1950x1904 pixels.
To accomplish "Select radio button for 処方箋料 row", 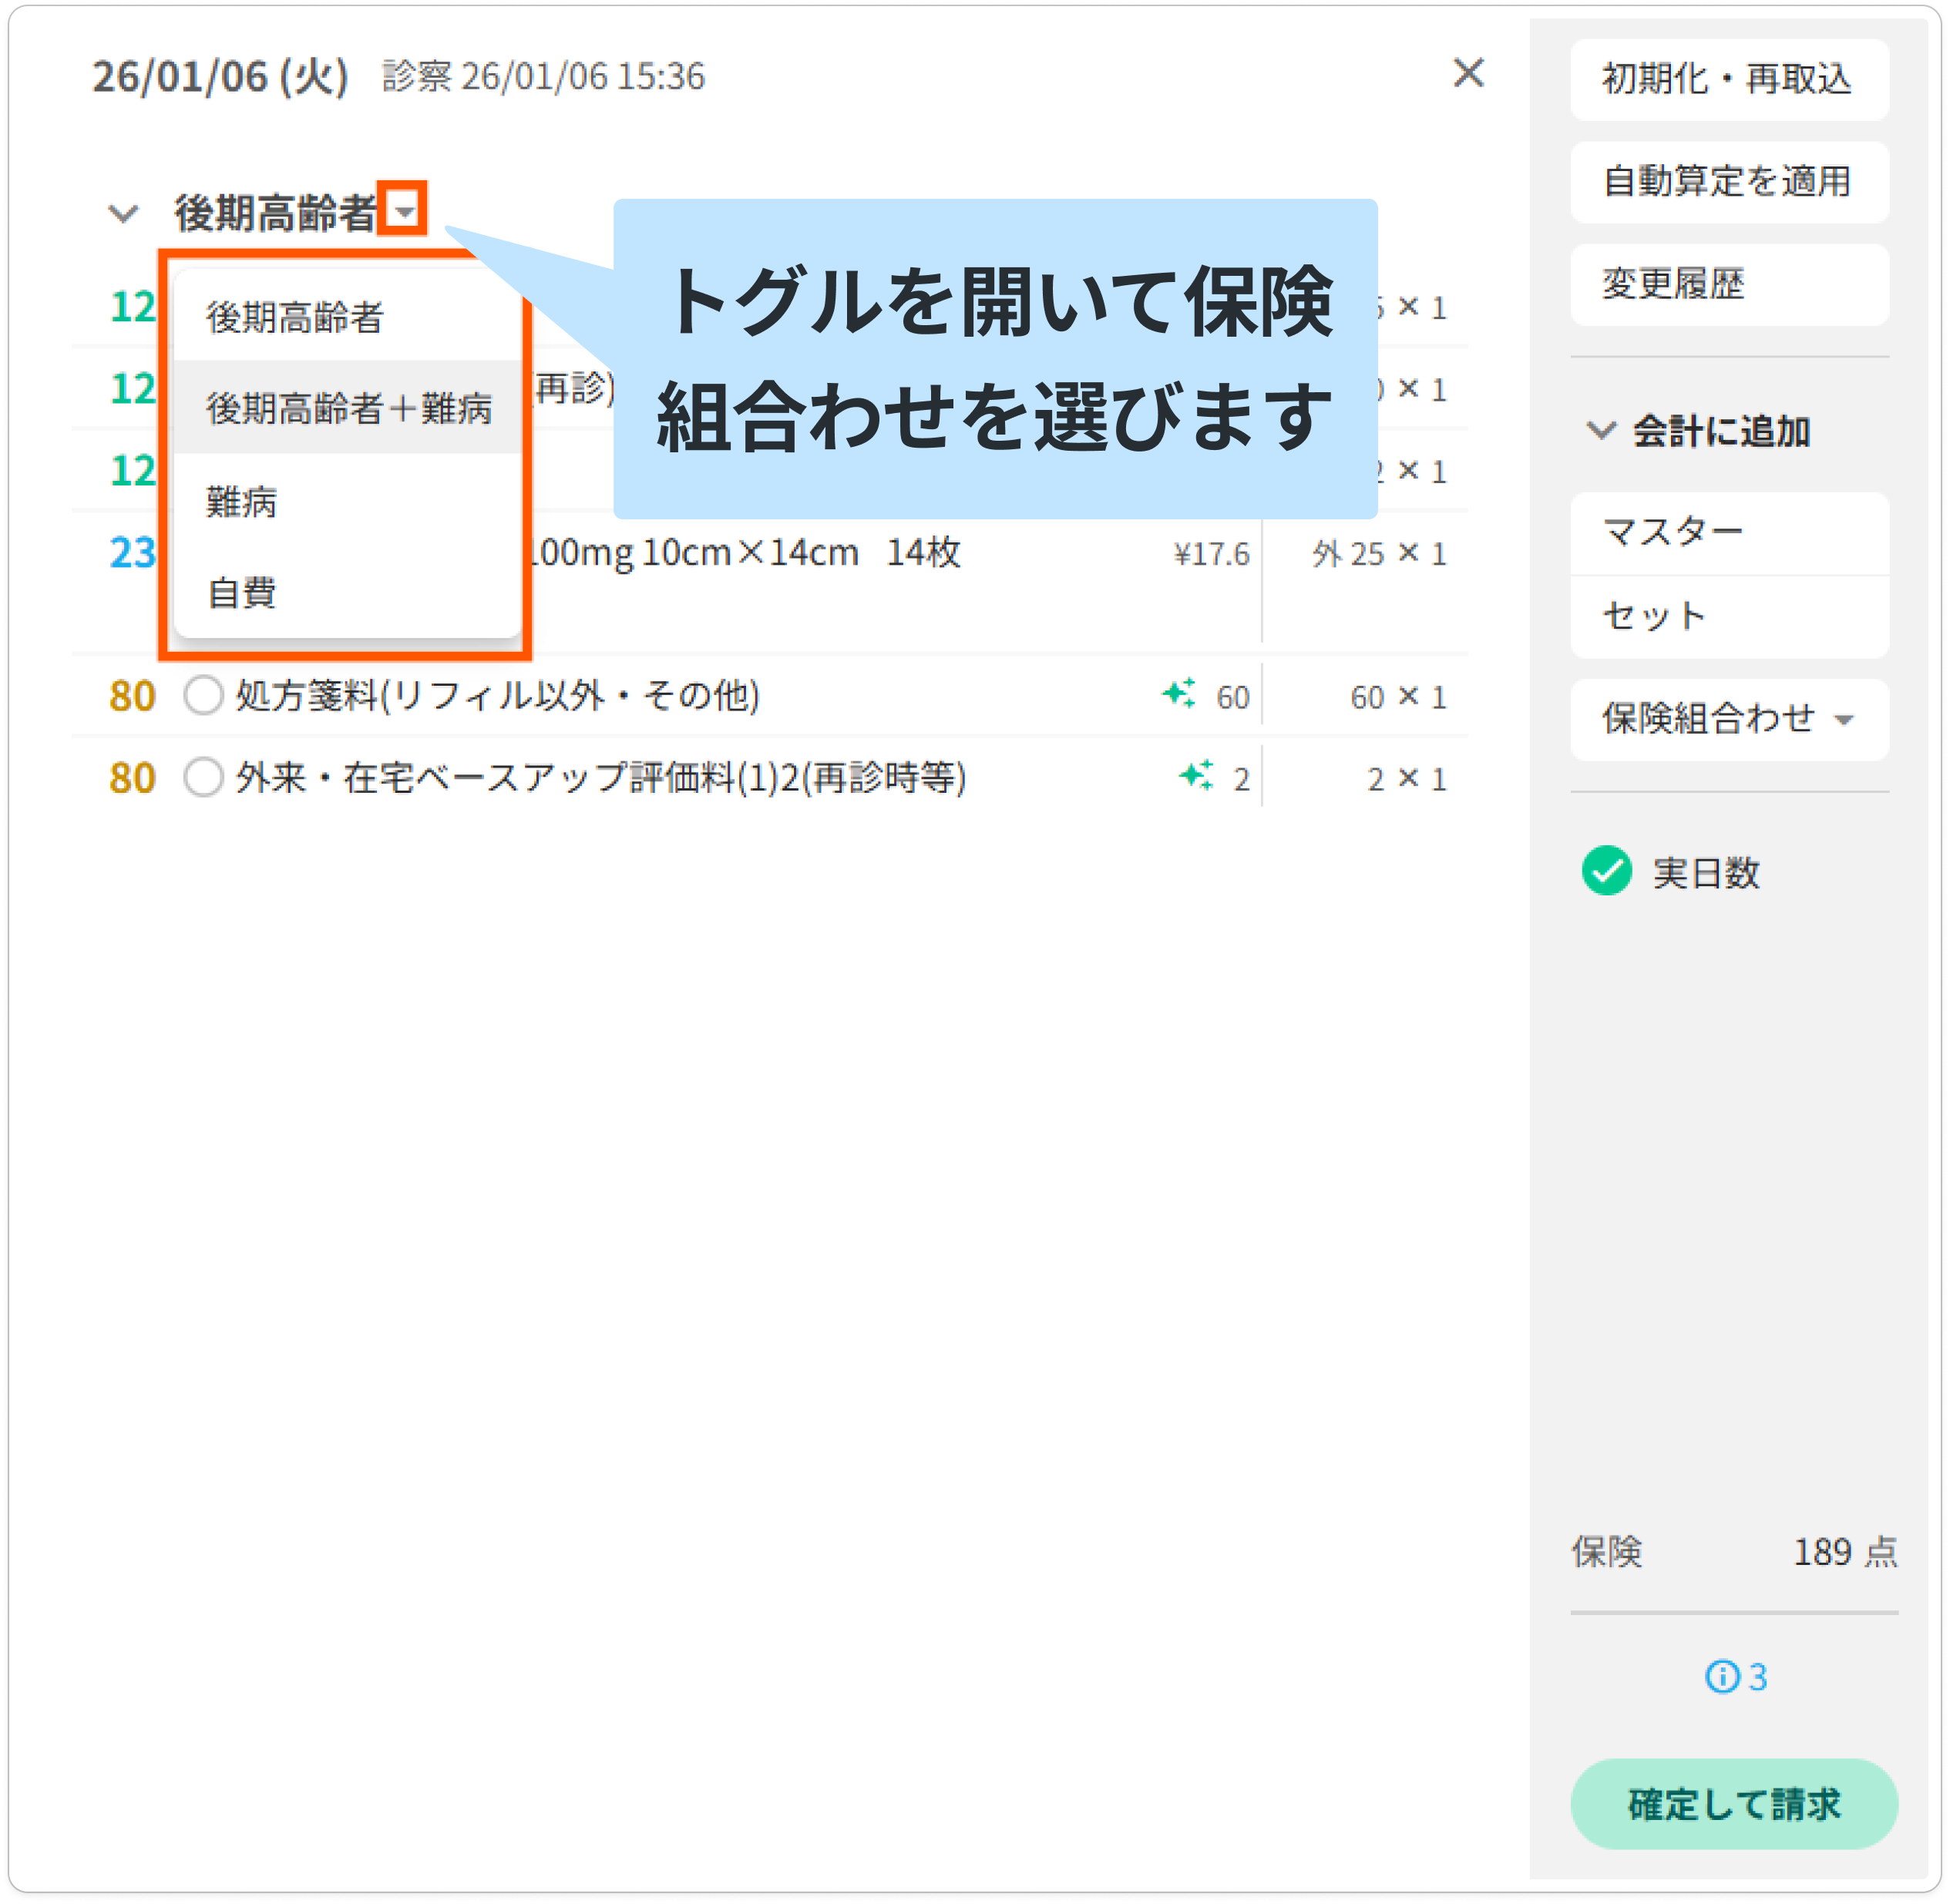I will [x=203, y=695].
